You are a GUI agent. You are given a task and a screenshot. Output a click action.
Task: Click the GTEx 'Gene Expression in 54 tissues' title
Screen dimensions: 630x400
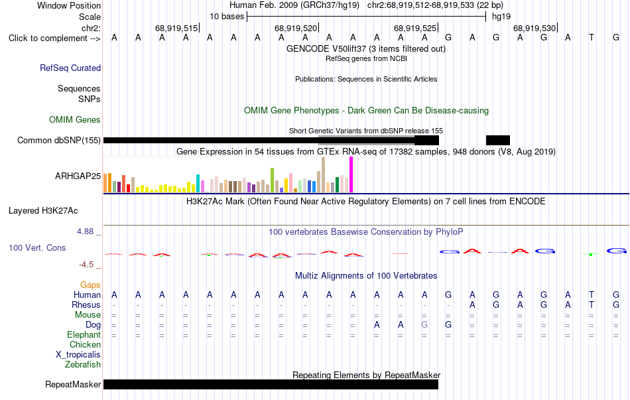(366, 152)
